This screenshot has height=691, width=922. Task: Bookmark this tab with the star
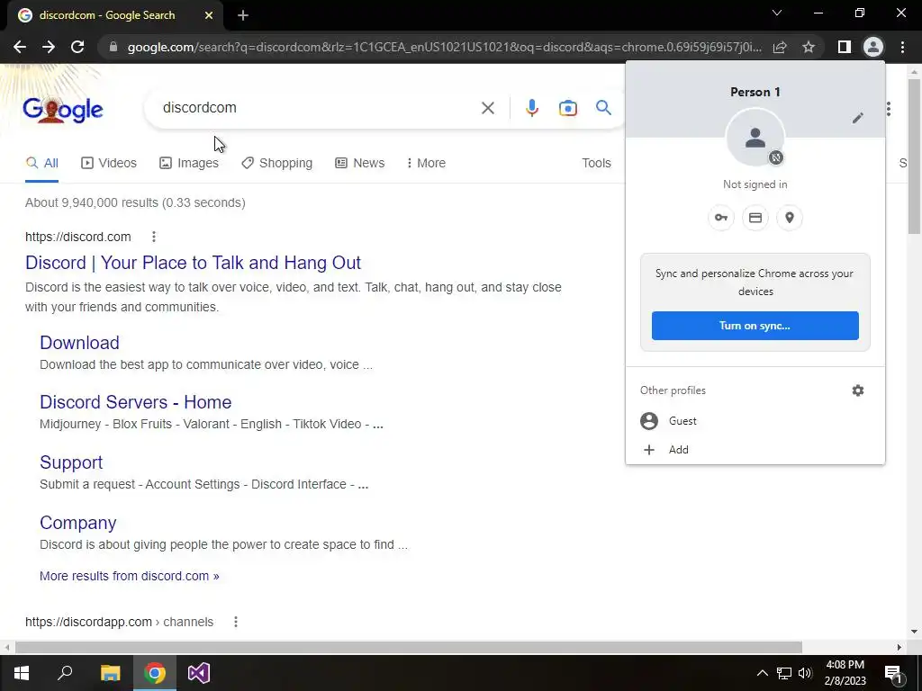coord(809,47)
